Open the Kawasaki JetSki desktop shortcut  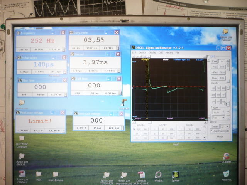pyautogui.click(x=141, y=175)
